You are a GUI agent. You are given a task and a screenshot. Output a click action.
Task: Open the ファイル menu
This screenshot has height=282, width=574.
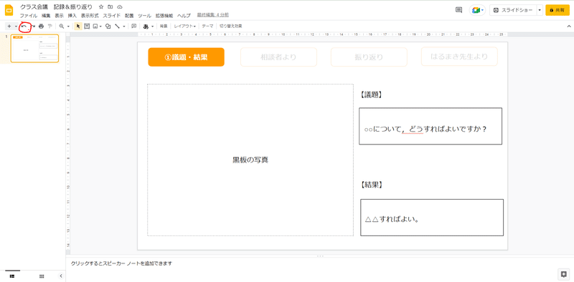[x=28, y=16]
